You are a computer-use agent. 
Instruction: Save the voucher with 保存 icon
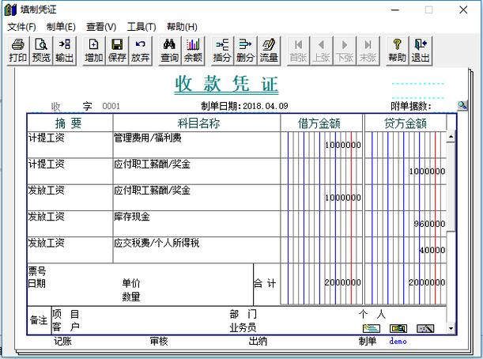coord(117,51)
